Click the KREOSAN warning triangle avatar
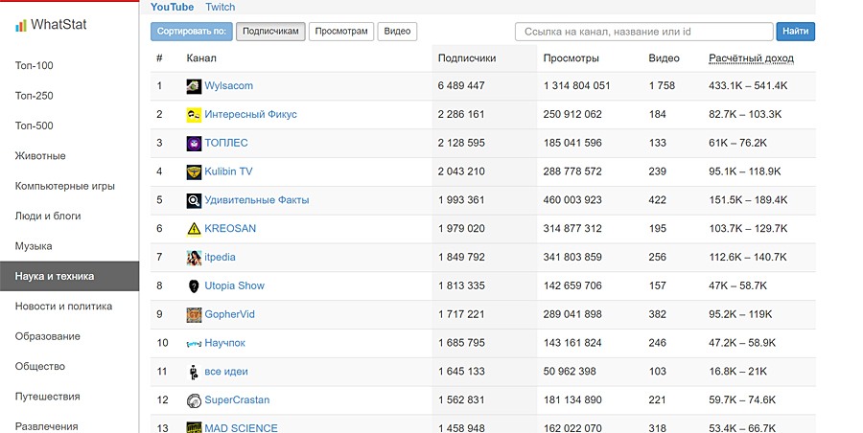Screen dimensions: 863x433 194,229
